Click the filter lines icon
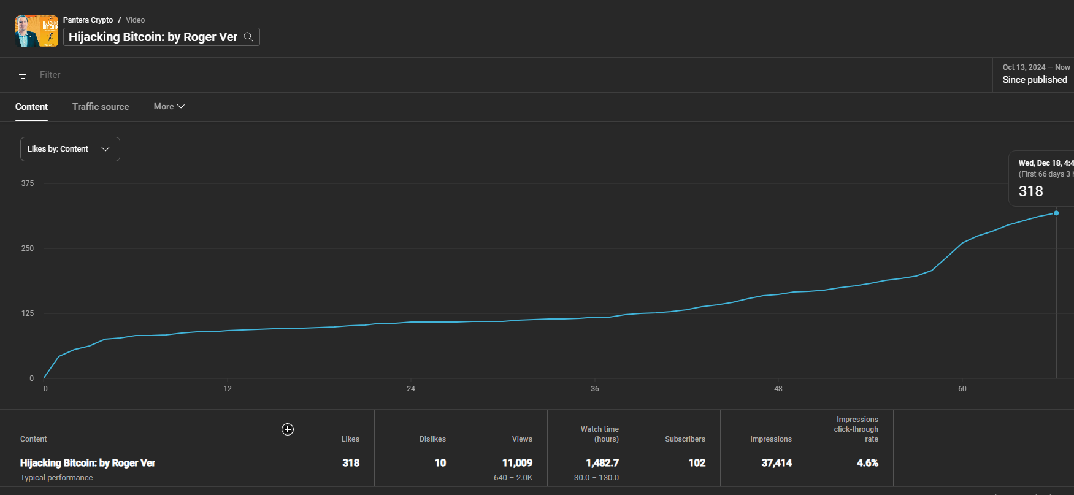This screenshot has width=1074, height=495. (23, 75)
